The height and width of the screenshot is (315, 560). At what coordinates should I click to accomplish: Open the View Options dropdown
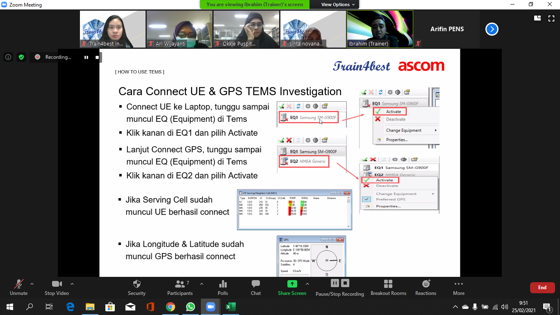coord(338,5)
